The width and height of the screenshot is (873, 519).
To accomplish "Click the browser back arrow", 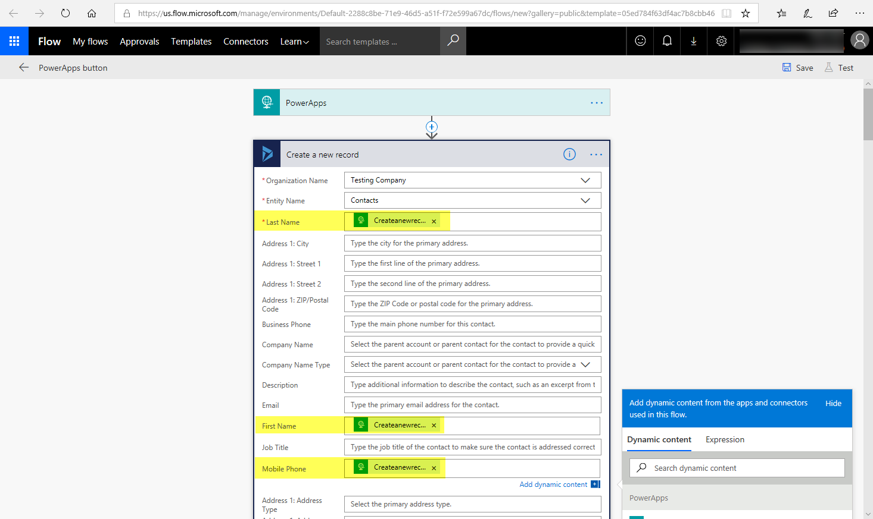I will [14, 13].
